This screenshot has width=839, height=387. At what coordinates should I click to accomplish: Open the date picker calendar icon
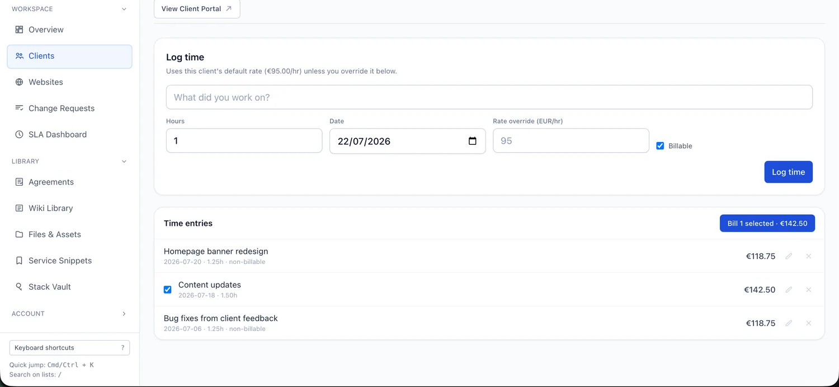pyautogui.click(x=473, y=141)
